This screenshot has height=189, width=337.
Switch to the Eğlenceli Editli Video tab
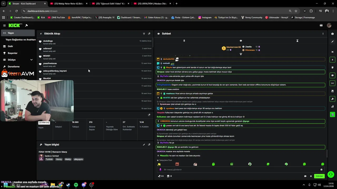coord(110,4)
